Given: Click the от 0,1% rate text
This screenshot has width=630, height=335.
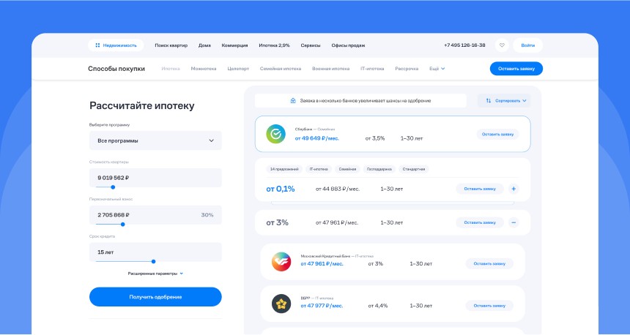Looking at the screenshot, I should point(281,189).
